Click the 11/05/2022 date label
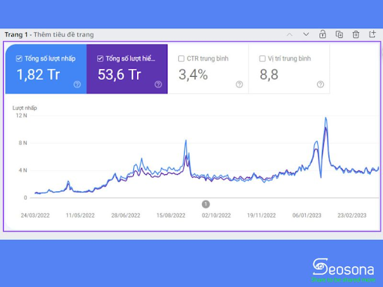 coord(80,215)
